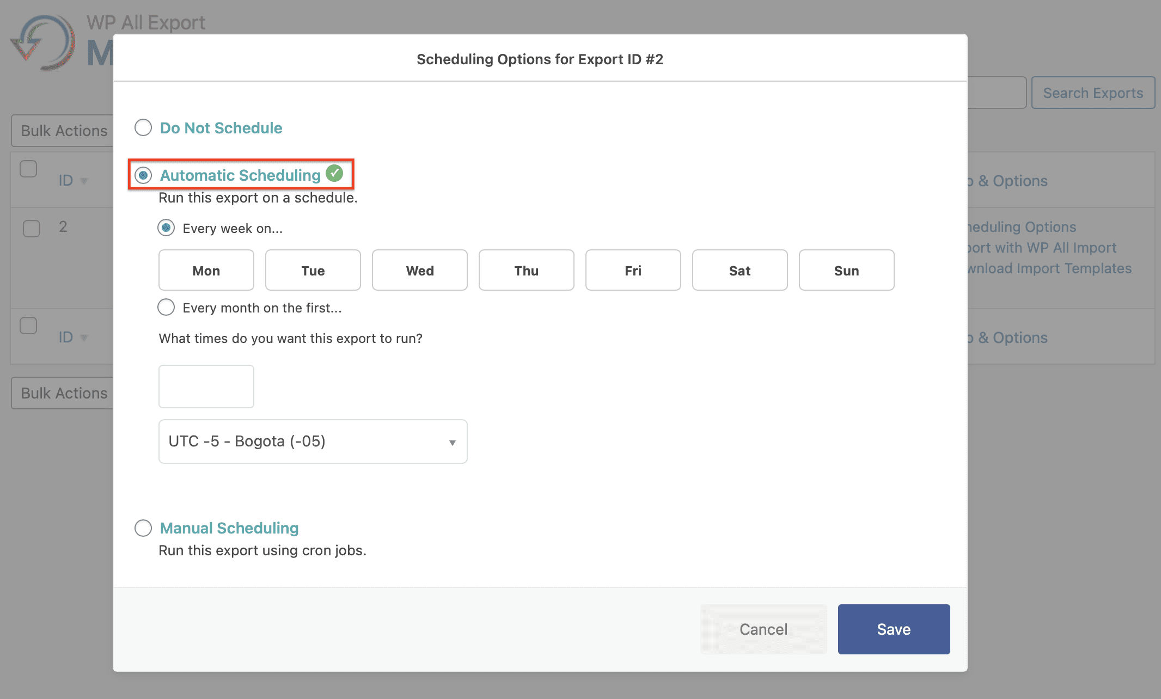Select Sunday for the weekly schedule
Screen dimensions: 1161x699
coord(846,270)
